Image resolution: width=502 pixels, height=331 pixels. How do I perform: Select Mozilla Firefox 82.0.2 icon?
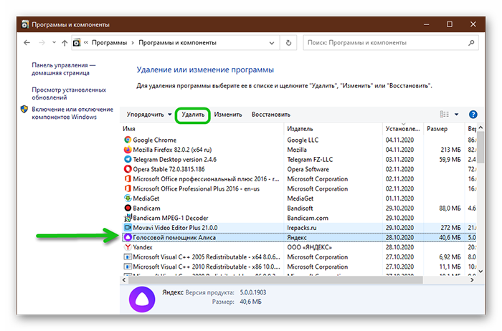(x=128, y=150)
